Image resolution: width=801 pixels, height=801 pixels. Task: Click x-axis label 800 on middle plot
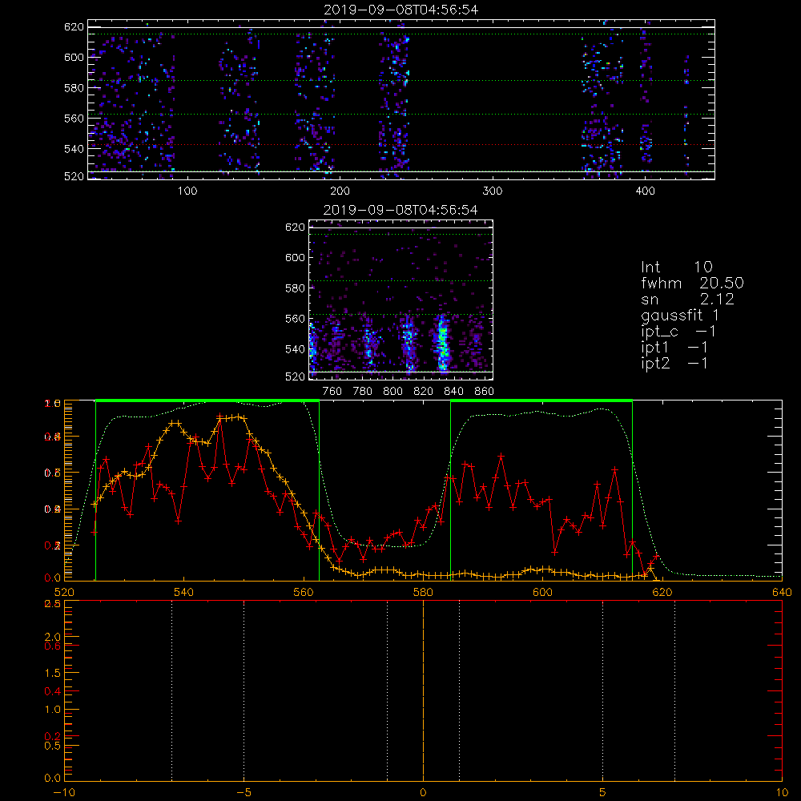(x=392, y=392)
